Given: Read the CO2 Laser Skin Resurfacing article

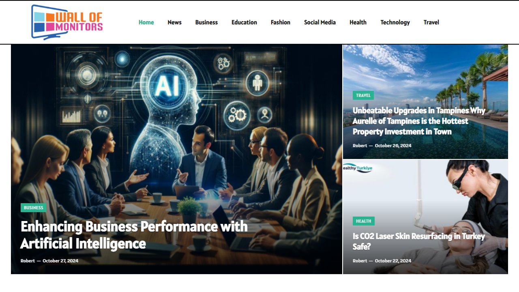Looking at the screenshot, I should pos(419,241).
